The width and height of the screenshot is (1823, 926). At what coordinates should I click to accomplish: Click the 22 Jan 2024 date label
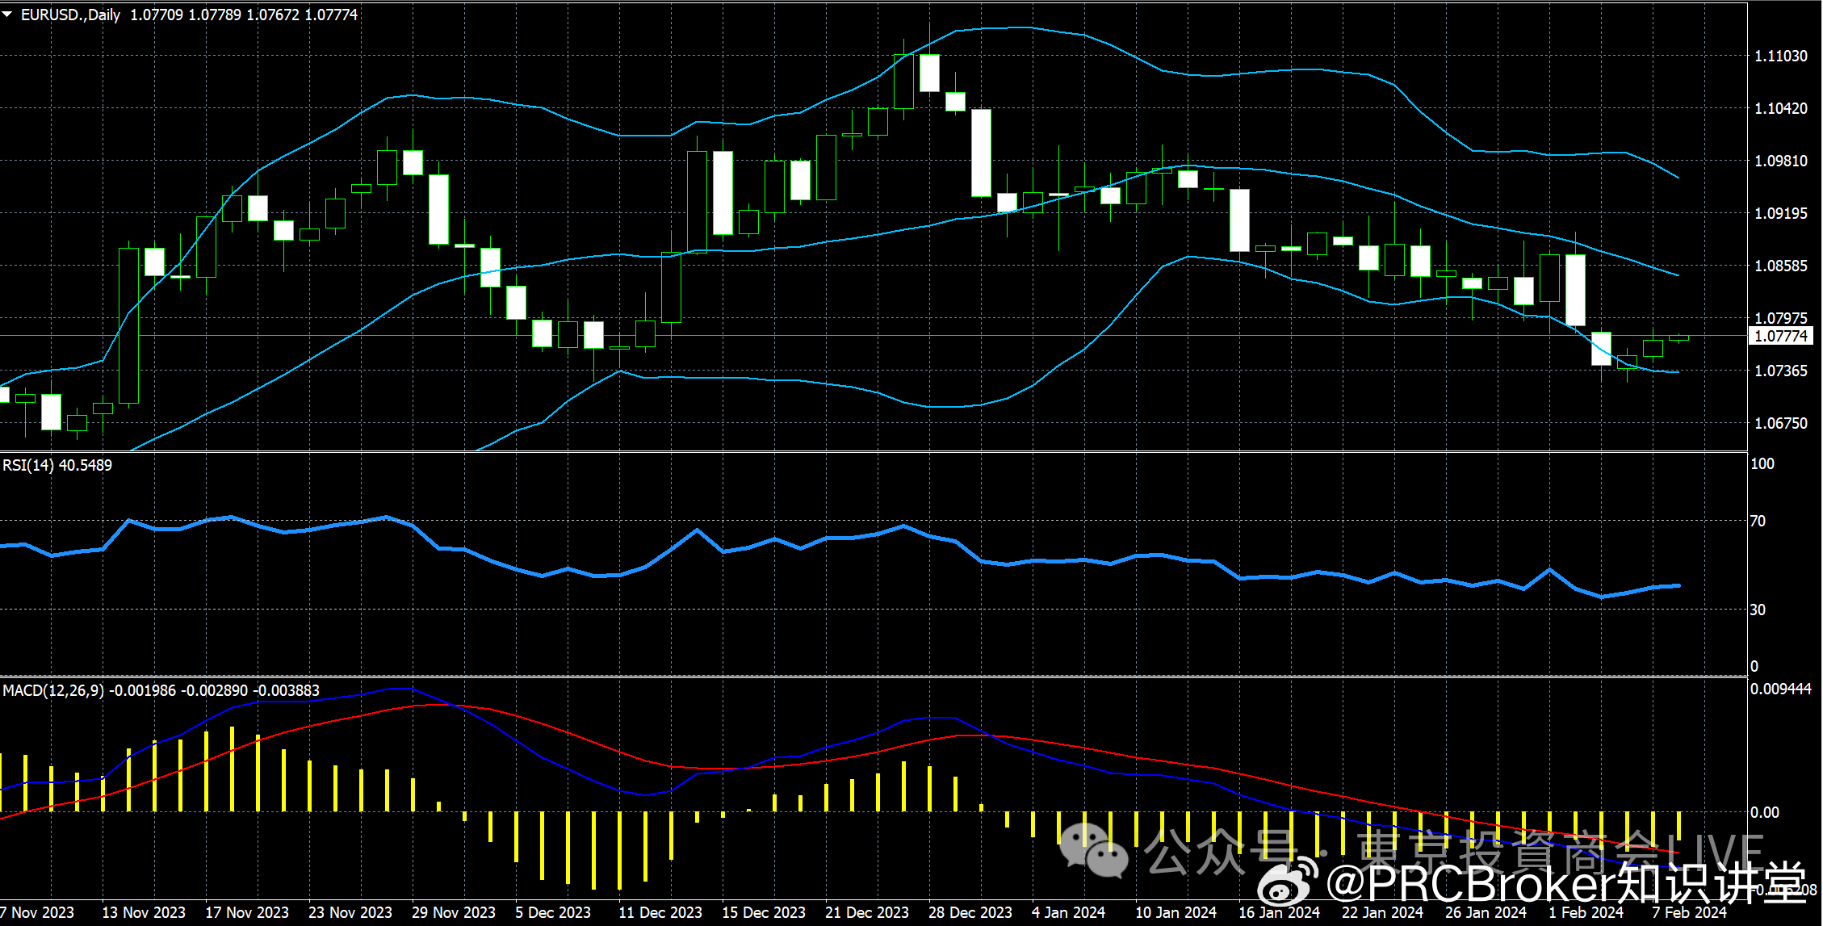click(x=1383, y=912)
